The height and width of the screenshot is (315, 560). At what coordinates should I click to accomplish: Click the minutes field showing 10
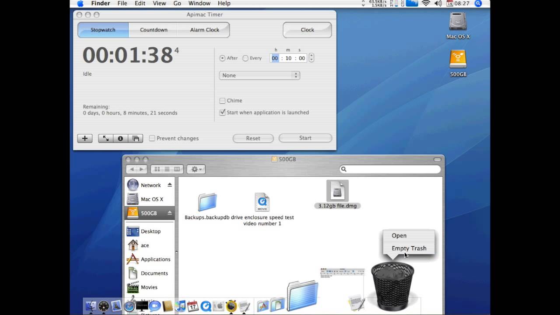pyautogui.click(x=288, y=58)
